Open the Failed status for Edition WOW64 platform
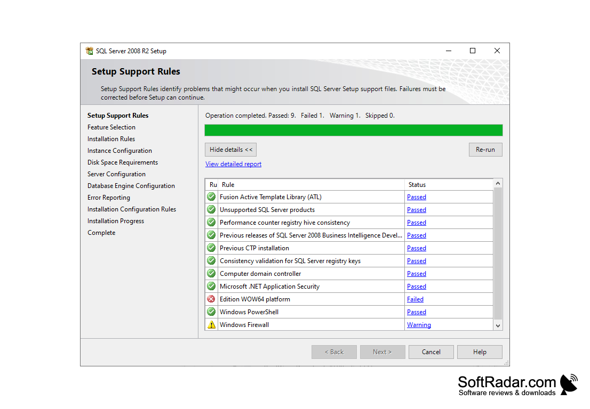Image resolution: width=590 pixels, height=409 pixels. click(x=416, y=299)
